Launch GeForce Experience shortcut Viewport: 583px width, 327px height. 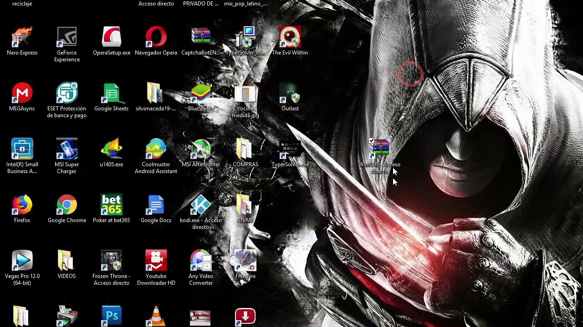tap(66, 37)
